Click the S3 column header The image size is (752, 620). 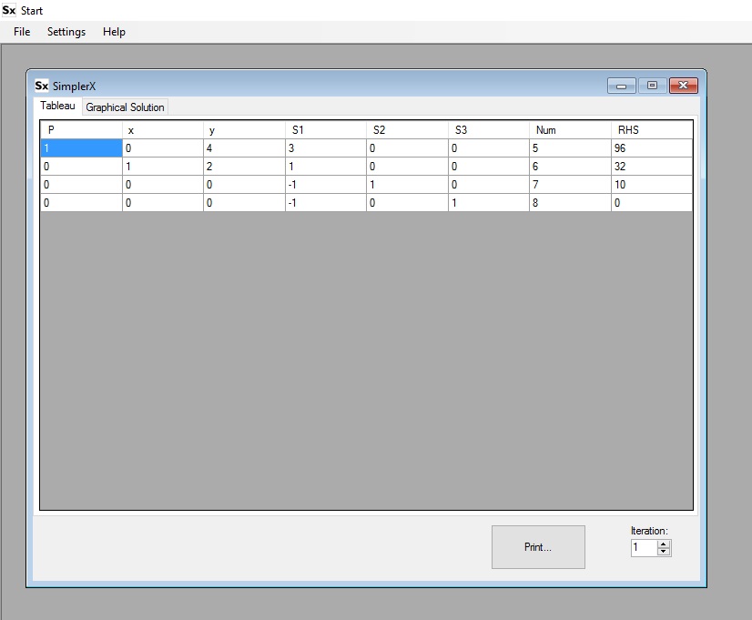[489, 130]
